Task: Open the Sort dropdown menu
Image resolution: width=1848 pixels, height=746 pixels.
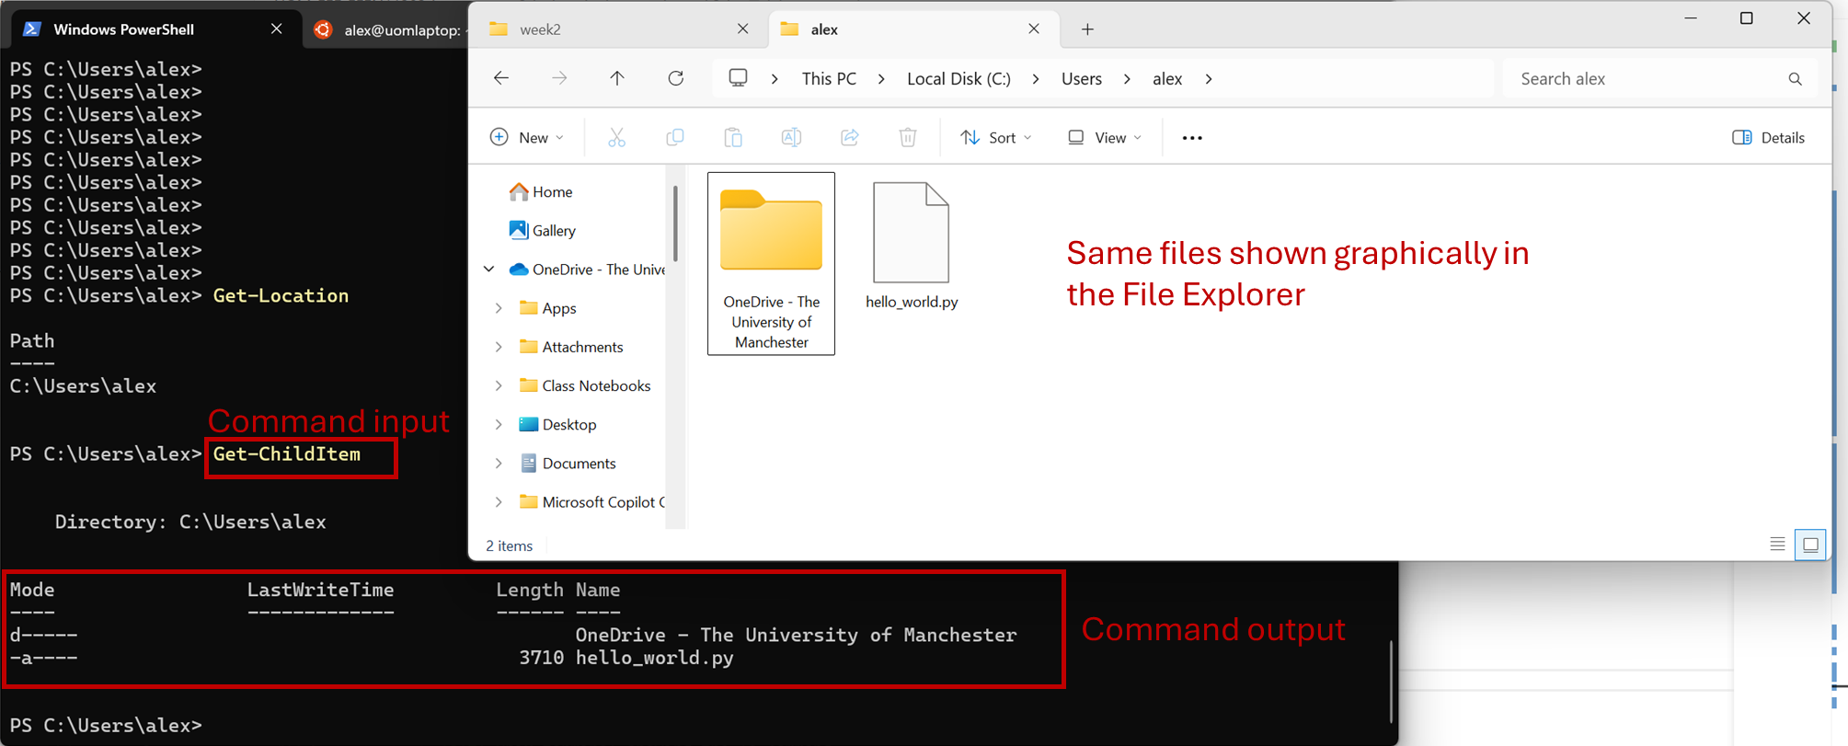Action: (x=996, y=138)
